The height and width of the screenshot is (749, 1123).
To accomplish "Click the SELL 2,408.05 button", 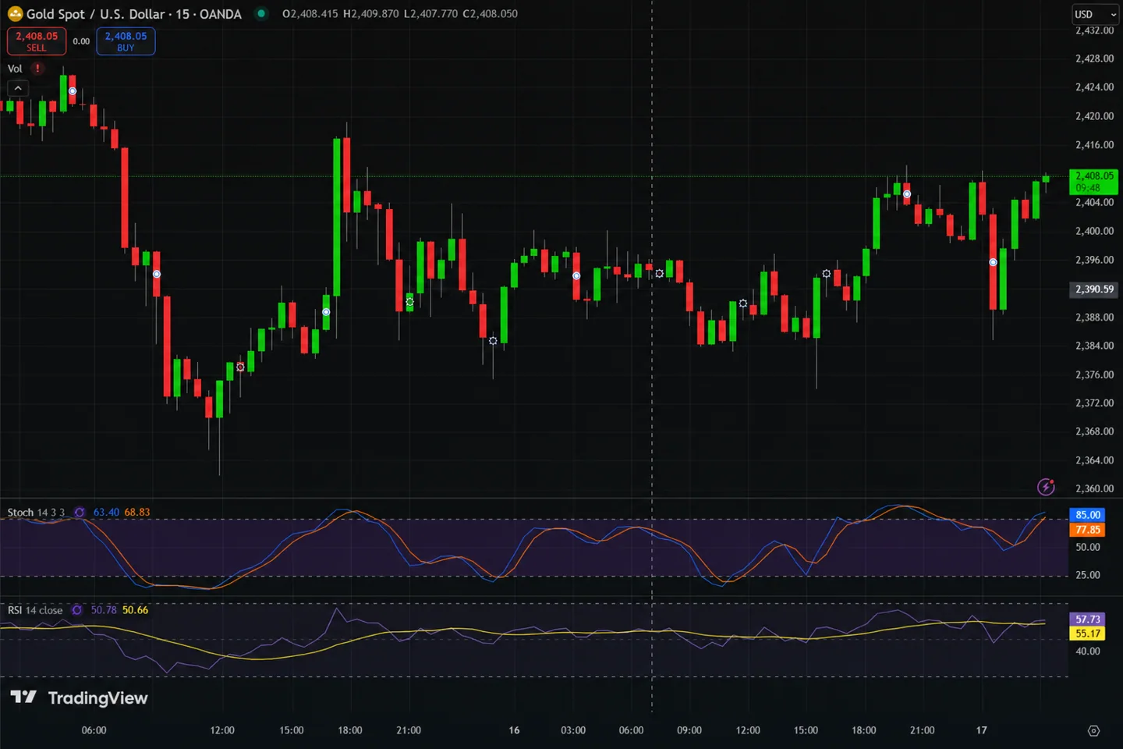I will point(37,41).
